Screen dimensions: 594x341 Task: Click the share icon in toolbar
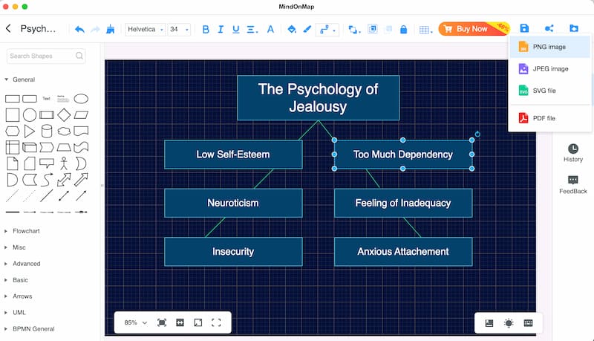point(549,29)
